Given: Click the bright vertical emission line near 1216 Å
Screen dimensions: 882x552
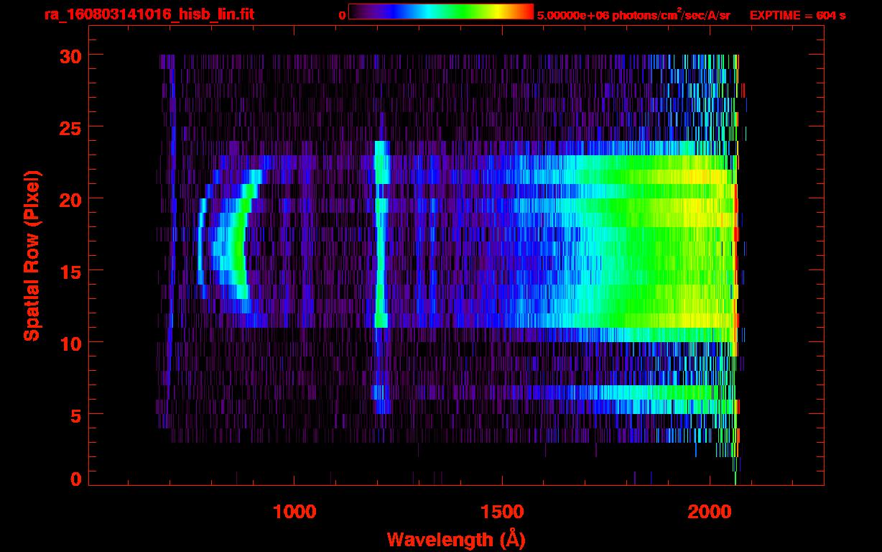Looking at the screenshot, I should point(380,234).
